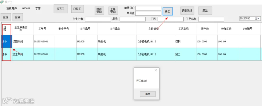Click the 工单号 column header
The height and width of the screenshot is (106, 262).
pyautogui.click(x=44, y=29)
